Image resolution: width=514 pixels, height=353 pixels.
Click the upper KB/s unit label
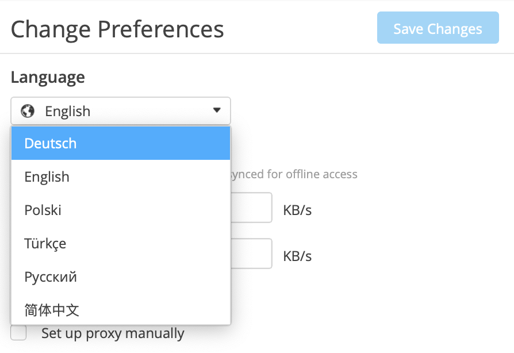pyautogui.click(x=297, y=210)
